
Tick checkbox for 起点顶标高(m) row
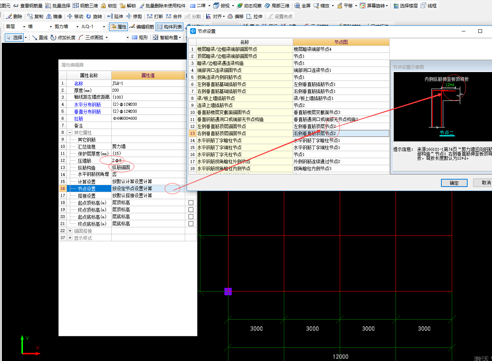tap(191, 202)
